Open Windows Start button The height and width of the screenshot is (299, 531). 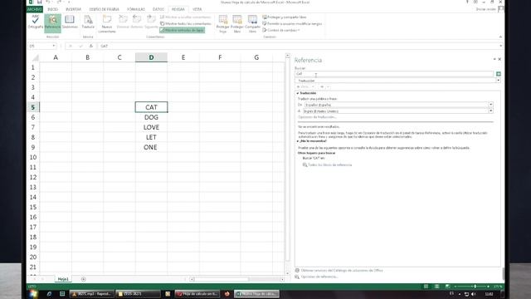tap(33, 294)
